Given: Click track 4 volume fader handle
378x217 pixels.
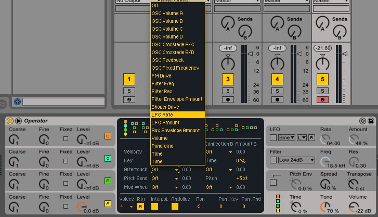Looking at the screenshot, I should click(x=299, y=54).
